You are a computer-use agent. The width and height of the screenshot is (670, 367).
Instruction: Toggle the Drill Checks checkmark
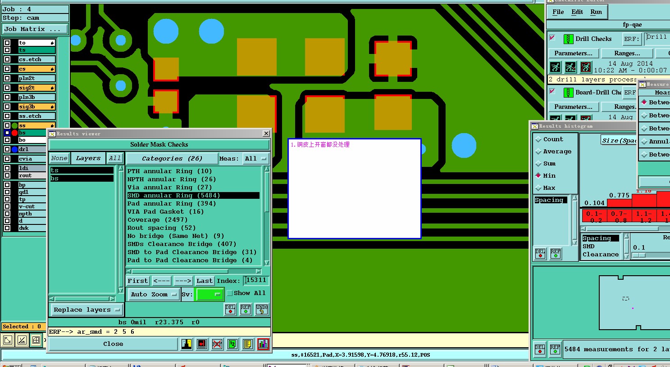click(552, 38)
